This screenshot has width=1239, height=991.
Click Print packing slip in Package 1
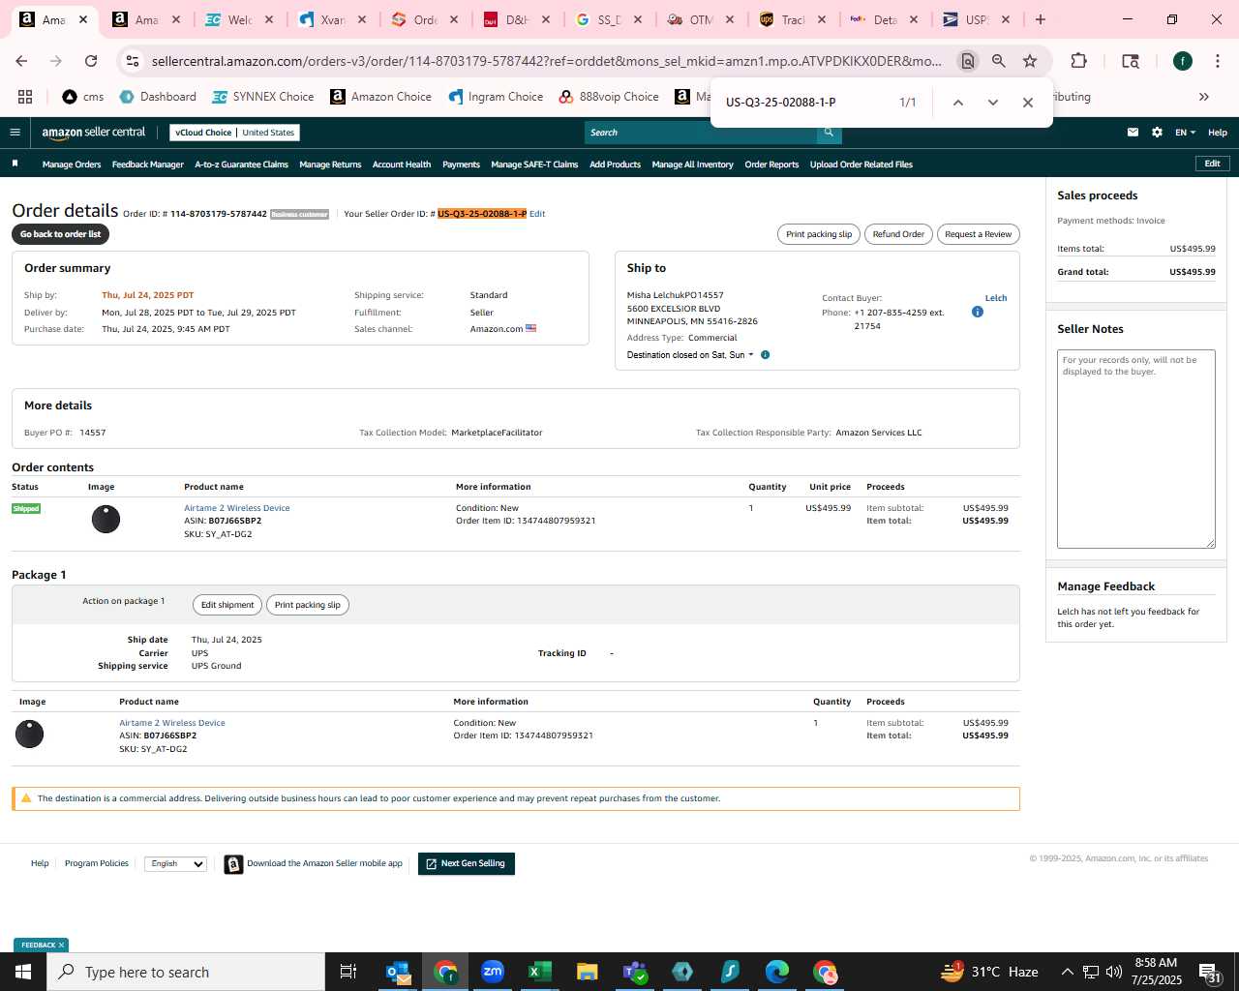pyautogui.click(x=308, y=605)
